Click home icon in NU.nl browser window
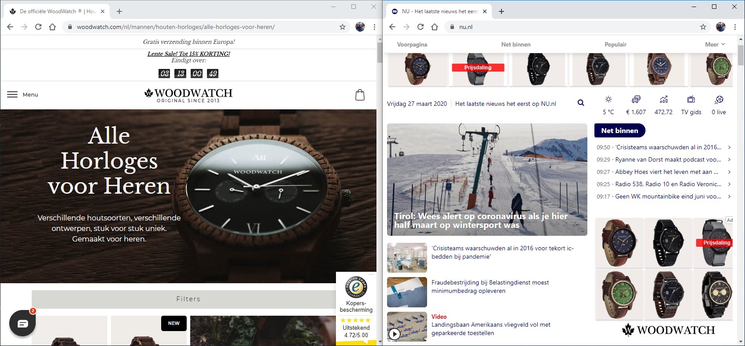The image size is (745, 346). pos(435,27)
